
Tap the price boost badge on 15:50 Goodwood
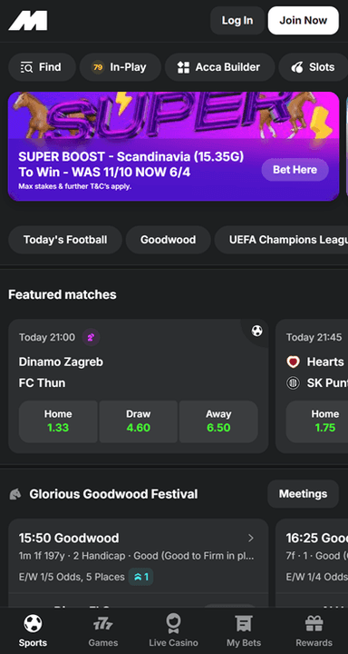click(140, 577)
